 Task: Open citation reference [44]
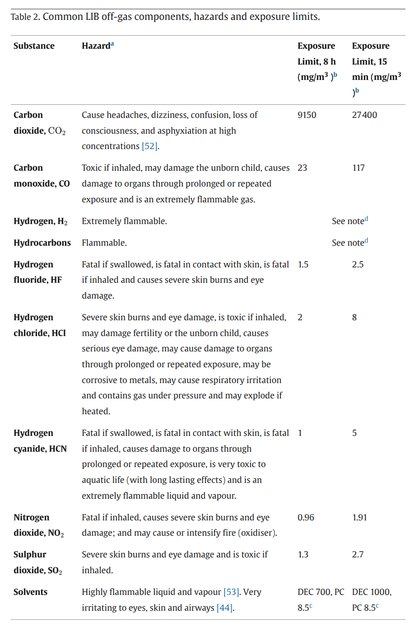(x=224, y=608)
